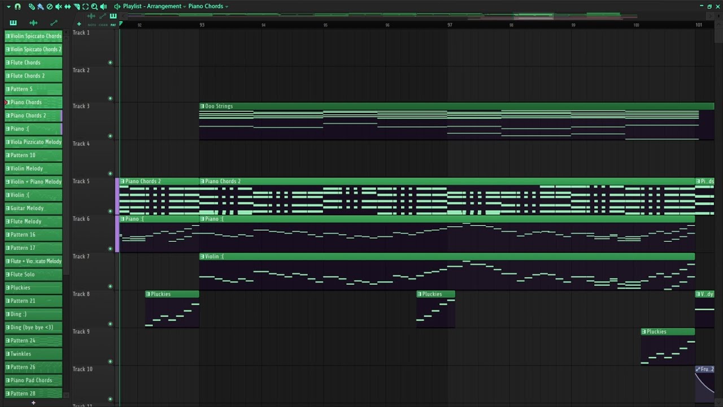Maximize the Playlist window
Screen dimensions: 723x407
709,6
